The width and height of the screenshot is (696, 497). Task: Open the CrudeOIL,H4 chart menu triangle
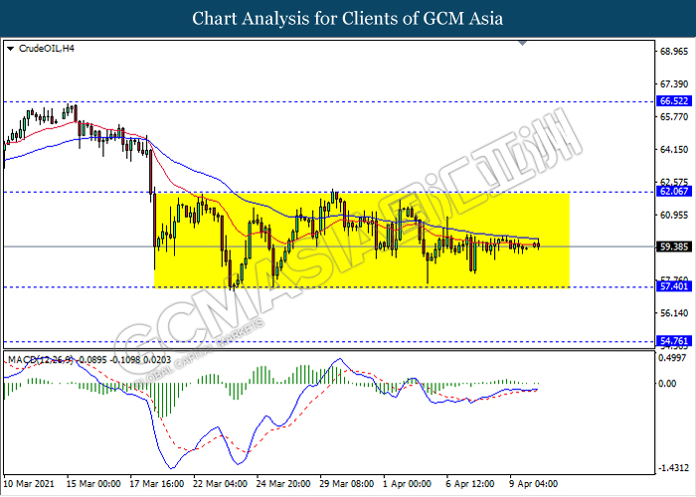(x=10, y=49)
